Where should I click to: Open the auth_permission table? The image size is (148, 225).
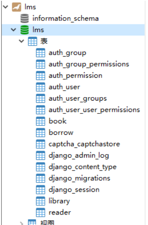(75, 76)
